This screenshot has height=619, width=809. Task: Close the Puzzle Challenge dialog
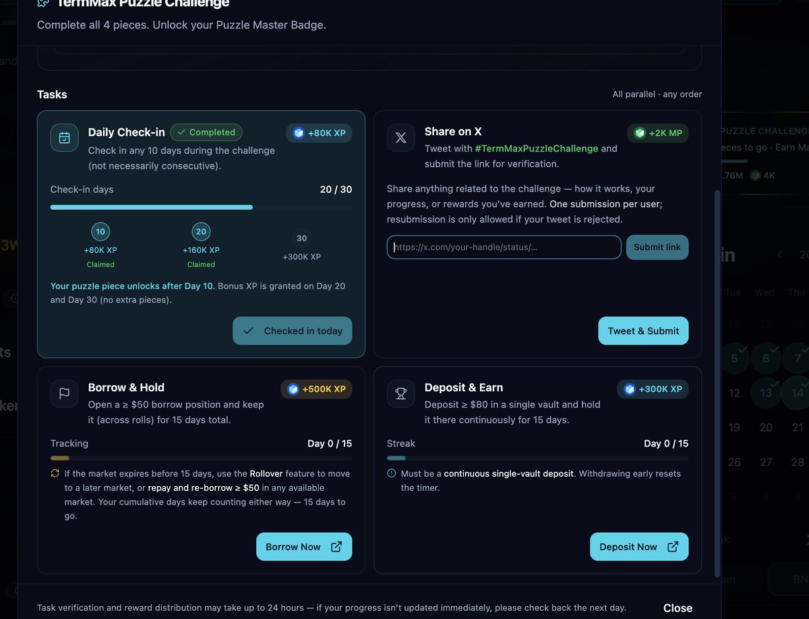click(678, 608)
